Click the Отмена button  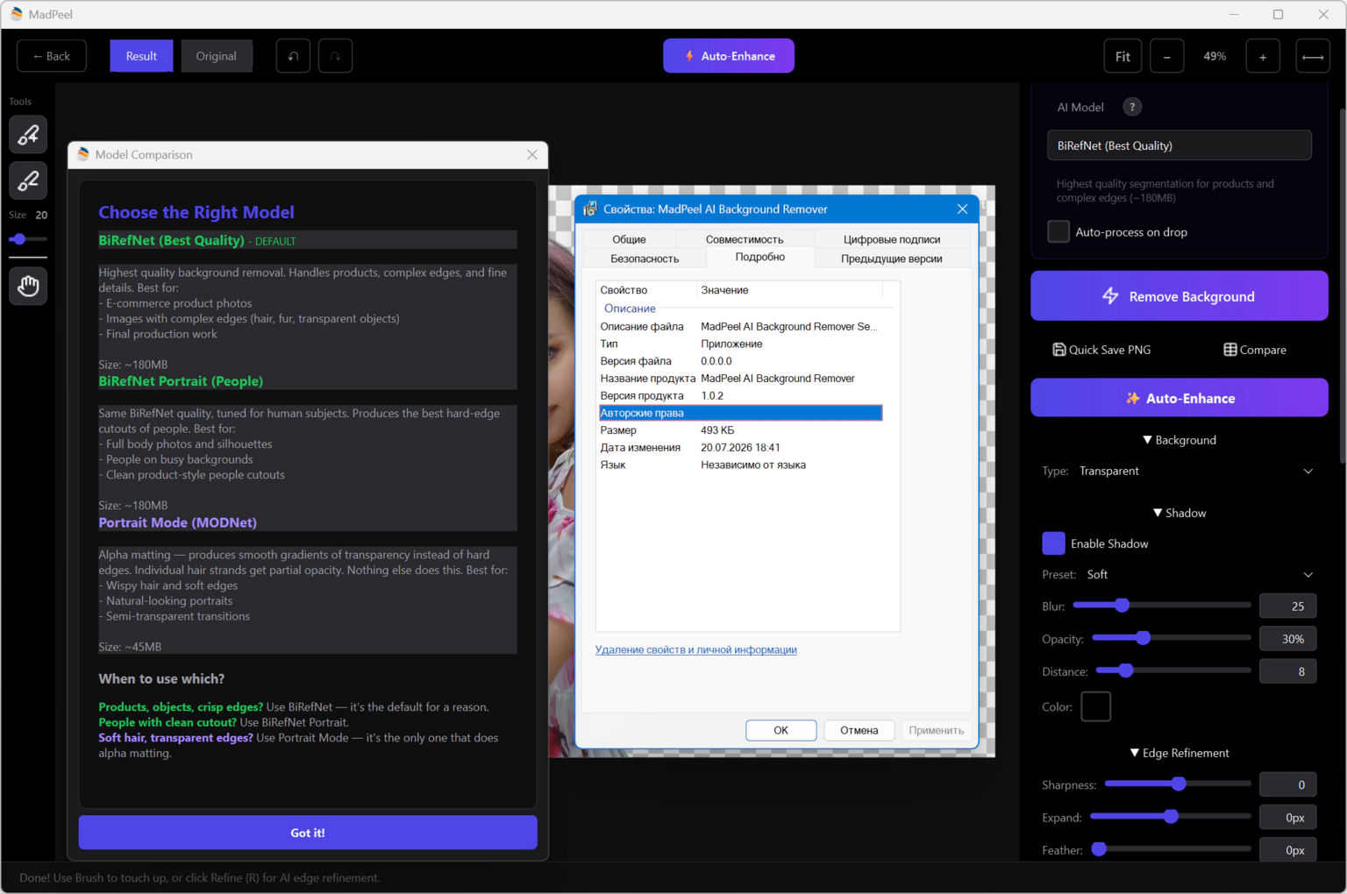(859, 730)
